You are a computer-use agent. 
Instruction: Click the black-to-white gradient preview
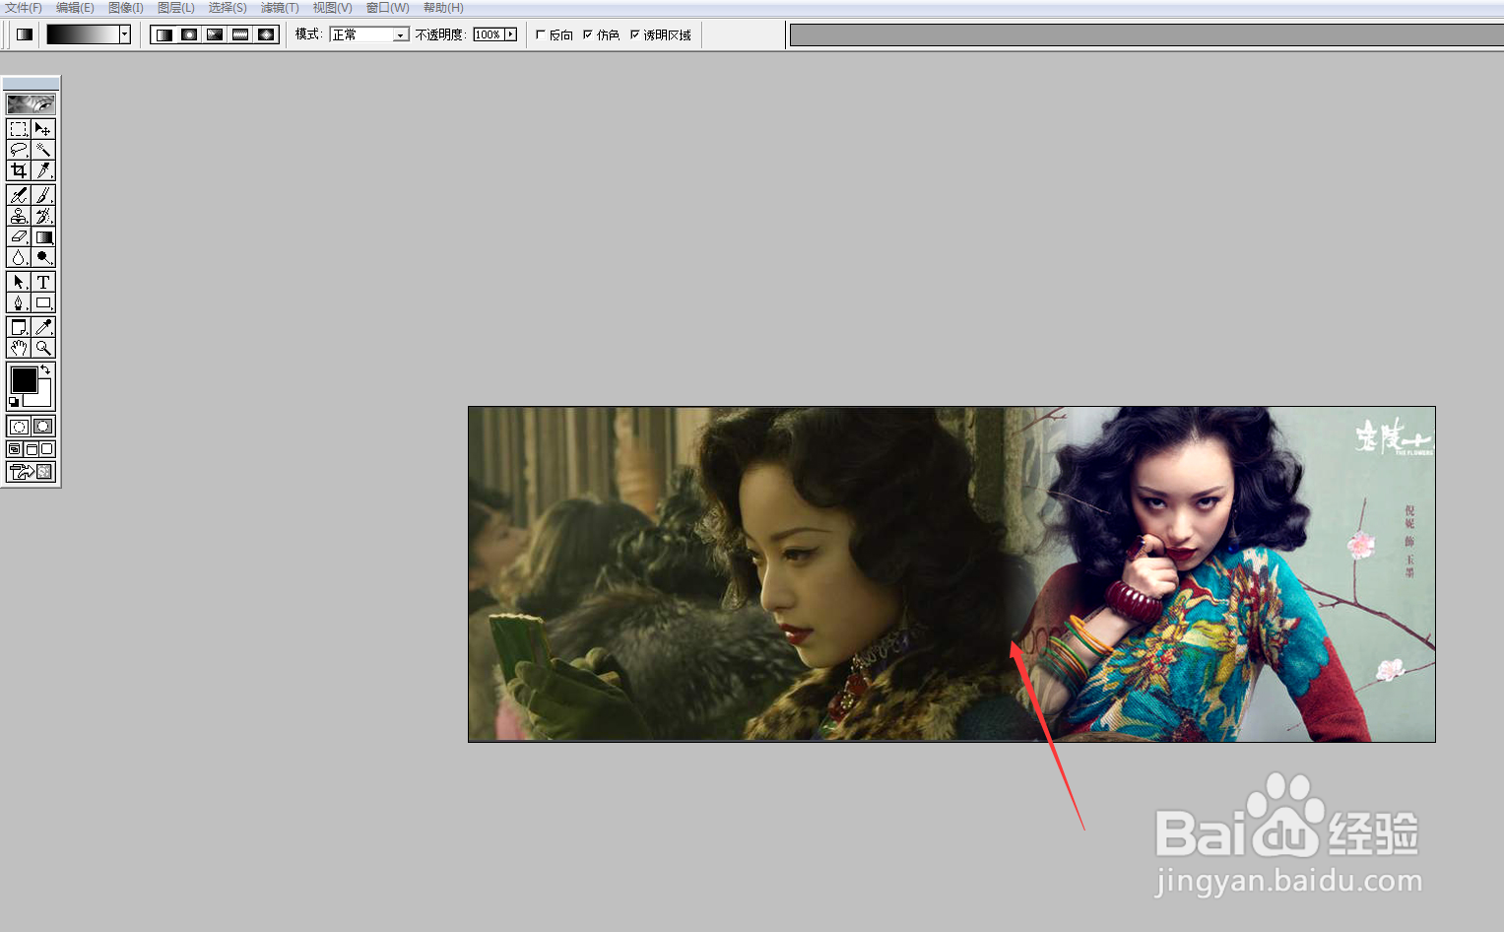click(x=83, y=34)
